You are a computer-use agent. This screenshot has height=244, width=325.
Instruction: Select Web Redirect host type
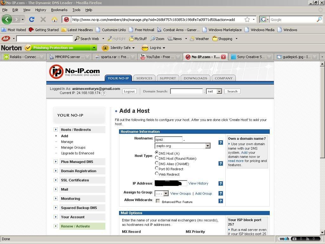point(156,173)
